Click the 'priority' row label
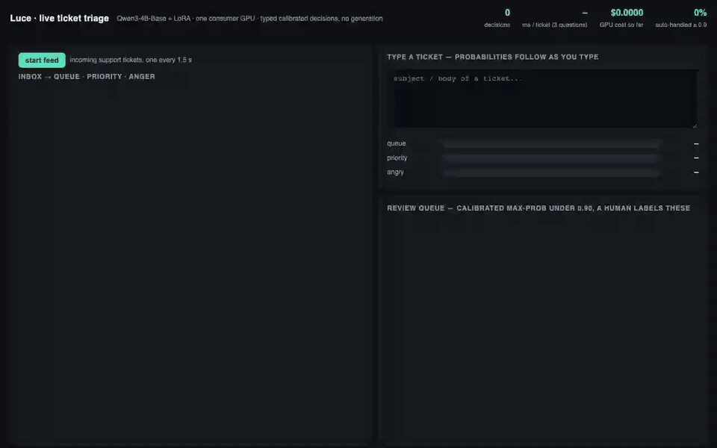Screen dimensions: 717x448 pos(397,158)
